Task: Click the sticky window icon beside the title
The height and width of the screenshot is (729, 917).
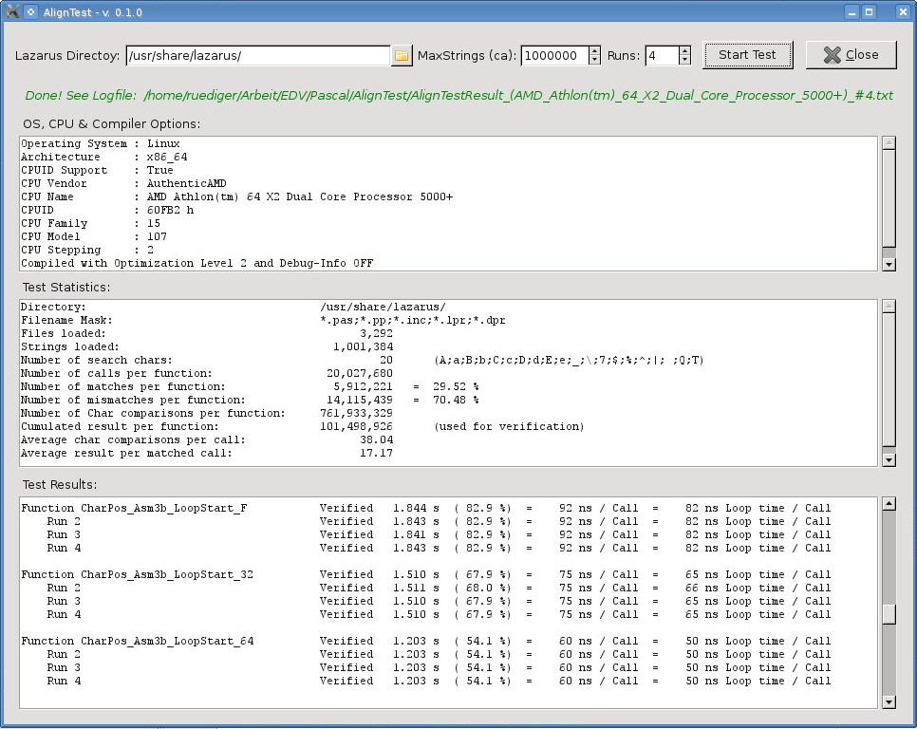Action: 30,12
